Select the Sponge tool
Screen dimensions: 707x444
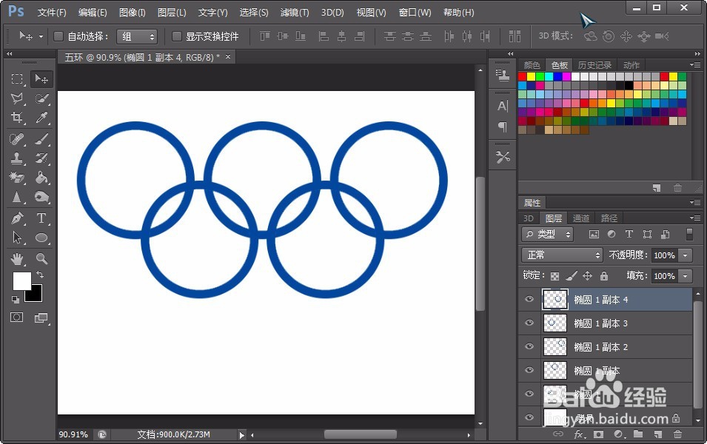tap(41, 197)
